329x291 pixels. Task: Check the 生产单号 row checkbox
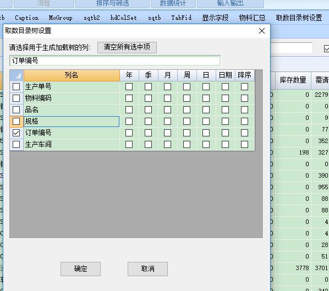coord(16,87)
